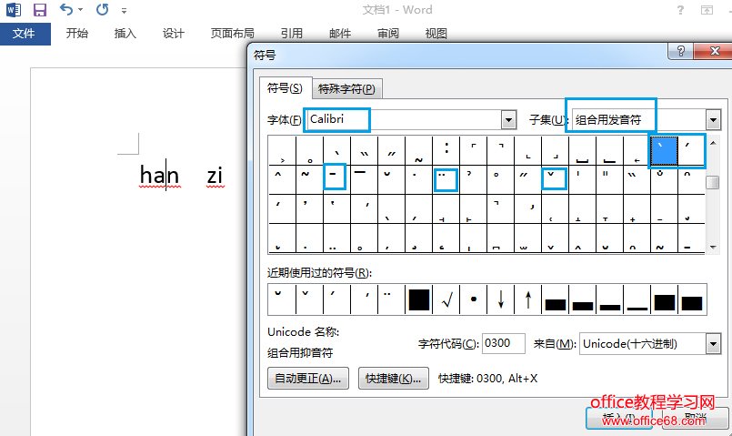Select the long overline symbol next to macron
The width and height of the screenshot is (732, 436).
364,179
